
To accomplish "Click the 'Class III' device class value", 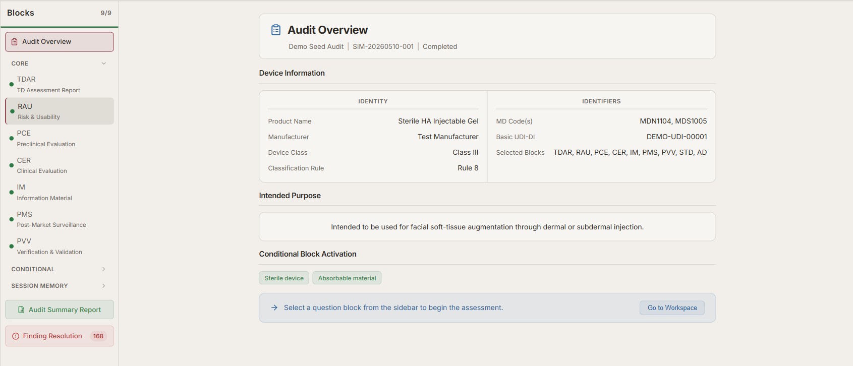I will [466, 152].
